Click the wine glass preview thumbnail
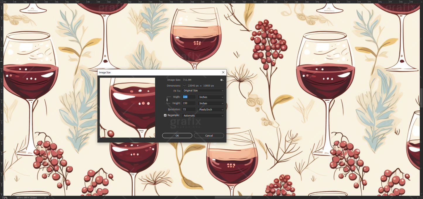 click(127, 107)
